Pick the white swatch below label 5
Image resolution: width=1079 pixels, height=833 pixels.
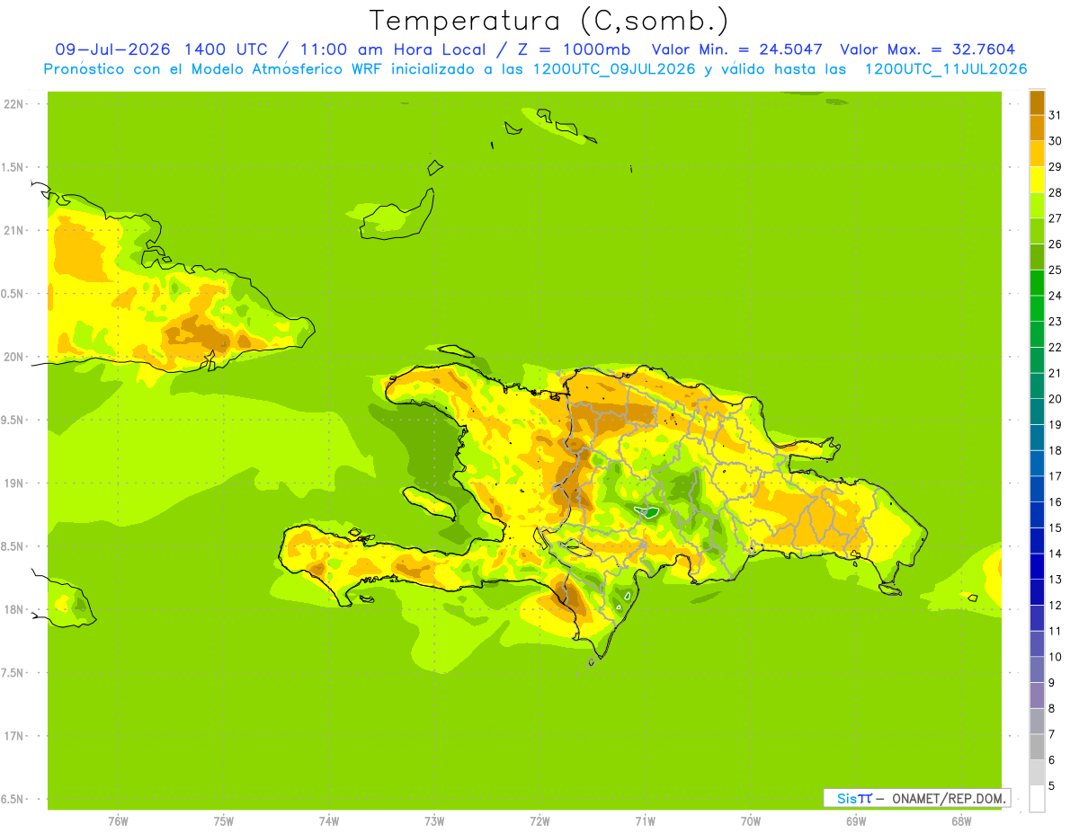point(1037,798)
